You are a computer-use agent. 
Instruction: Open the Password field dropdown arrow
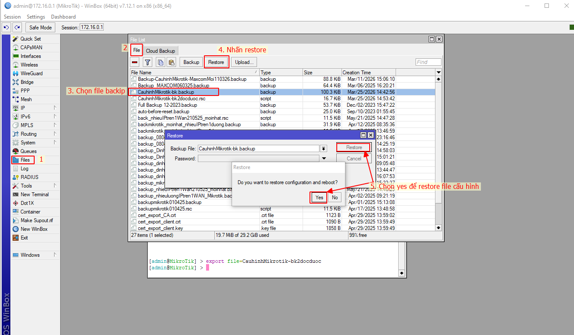[x=323, y=158]
